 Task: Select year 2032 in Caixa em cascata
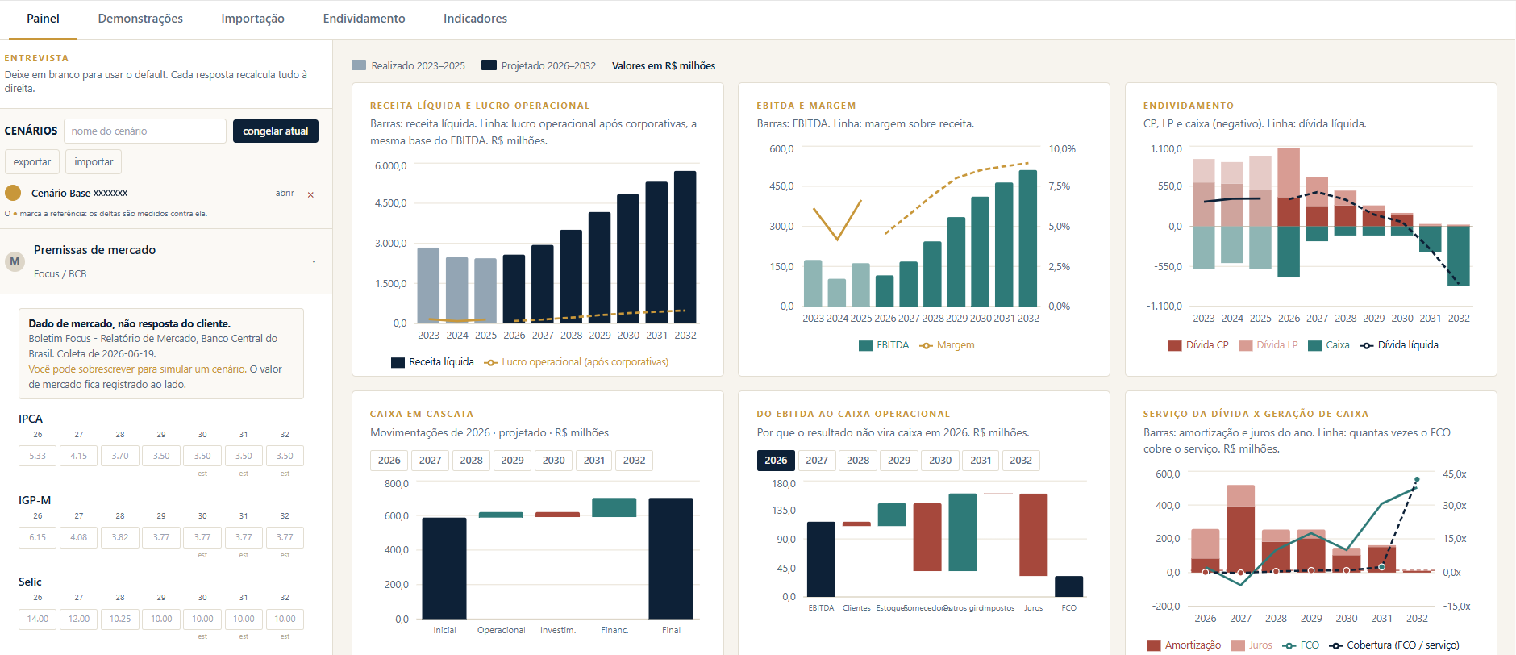(635, 461)
